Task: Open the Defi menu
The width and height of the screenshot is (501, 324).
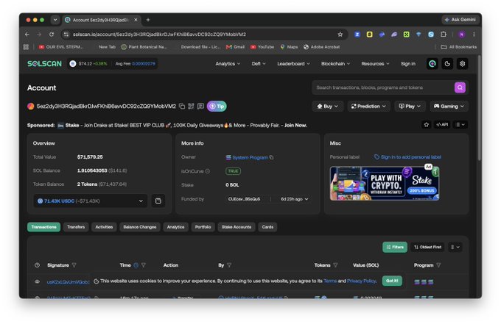Action: pos(259,64)
